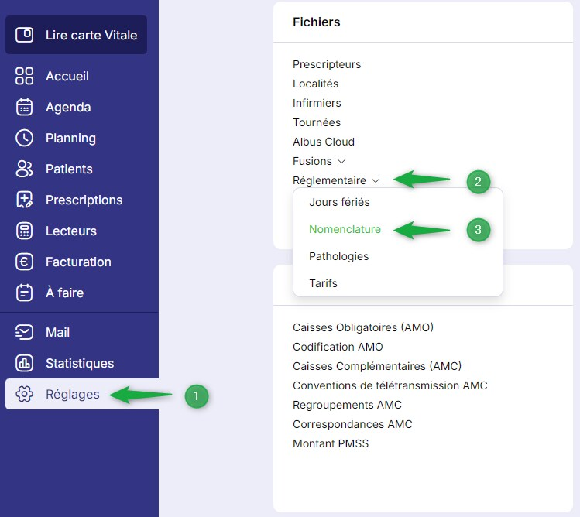Screen dimensions: 580x517
Task: Click the Prescriptions document icon
Action: click(24, 200)
